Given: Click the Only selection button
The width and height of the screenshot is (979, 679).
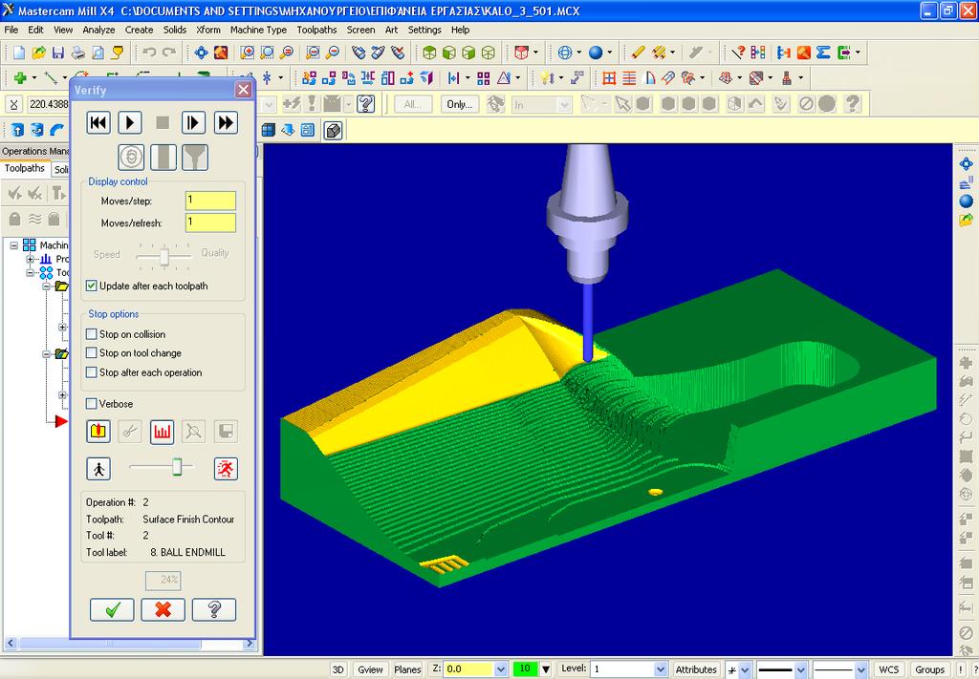Looking at the screenshot, I should click(460, 104).
